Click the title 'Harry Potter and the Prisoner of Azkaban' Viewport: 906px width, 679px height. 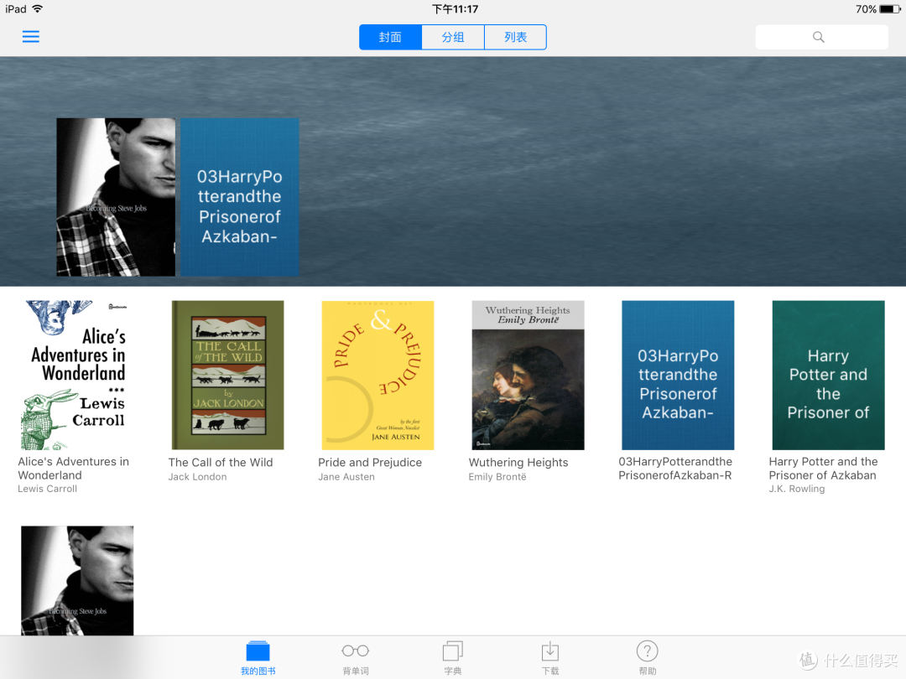point(823,469)
